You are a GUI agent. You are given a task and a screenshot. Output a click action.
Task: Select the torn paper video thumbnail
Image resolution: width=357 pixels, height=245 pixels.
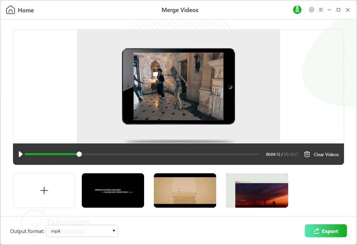185,190
